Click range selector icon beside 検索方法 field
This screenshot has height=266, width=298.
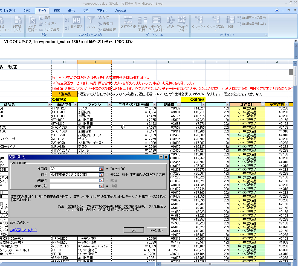pyautogui.click(x=101, y=186)
